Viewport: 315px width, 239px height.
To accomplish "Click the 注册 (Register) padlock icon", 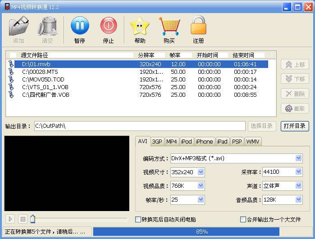I will 198,26.
